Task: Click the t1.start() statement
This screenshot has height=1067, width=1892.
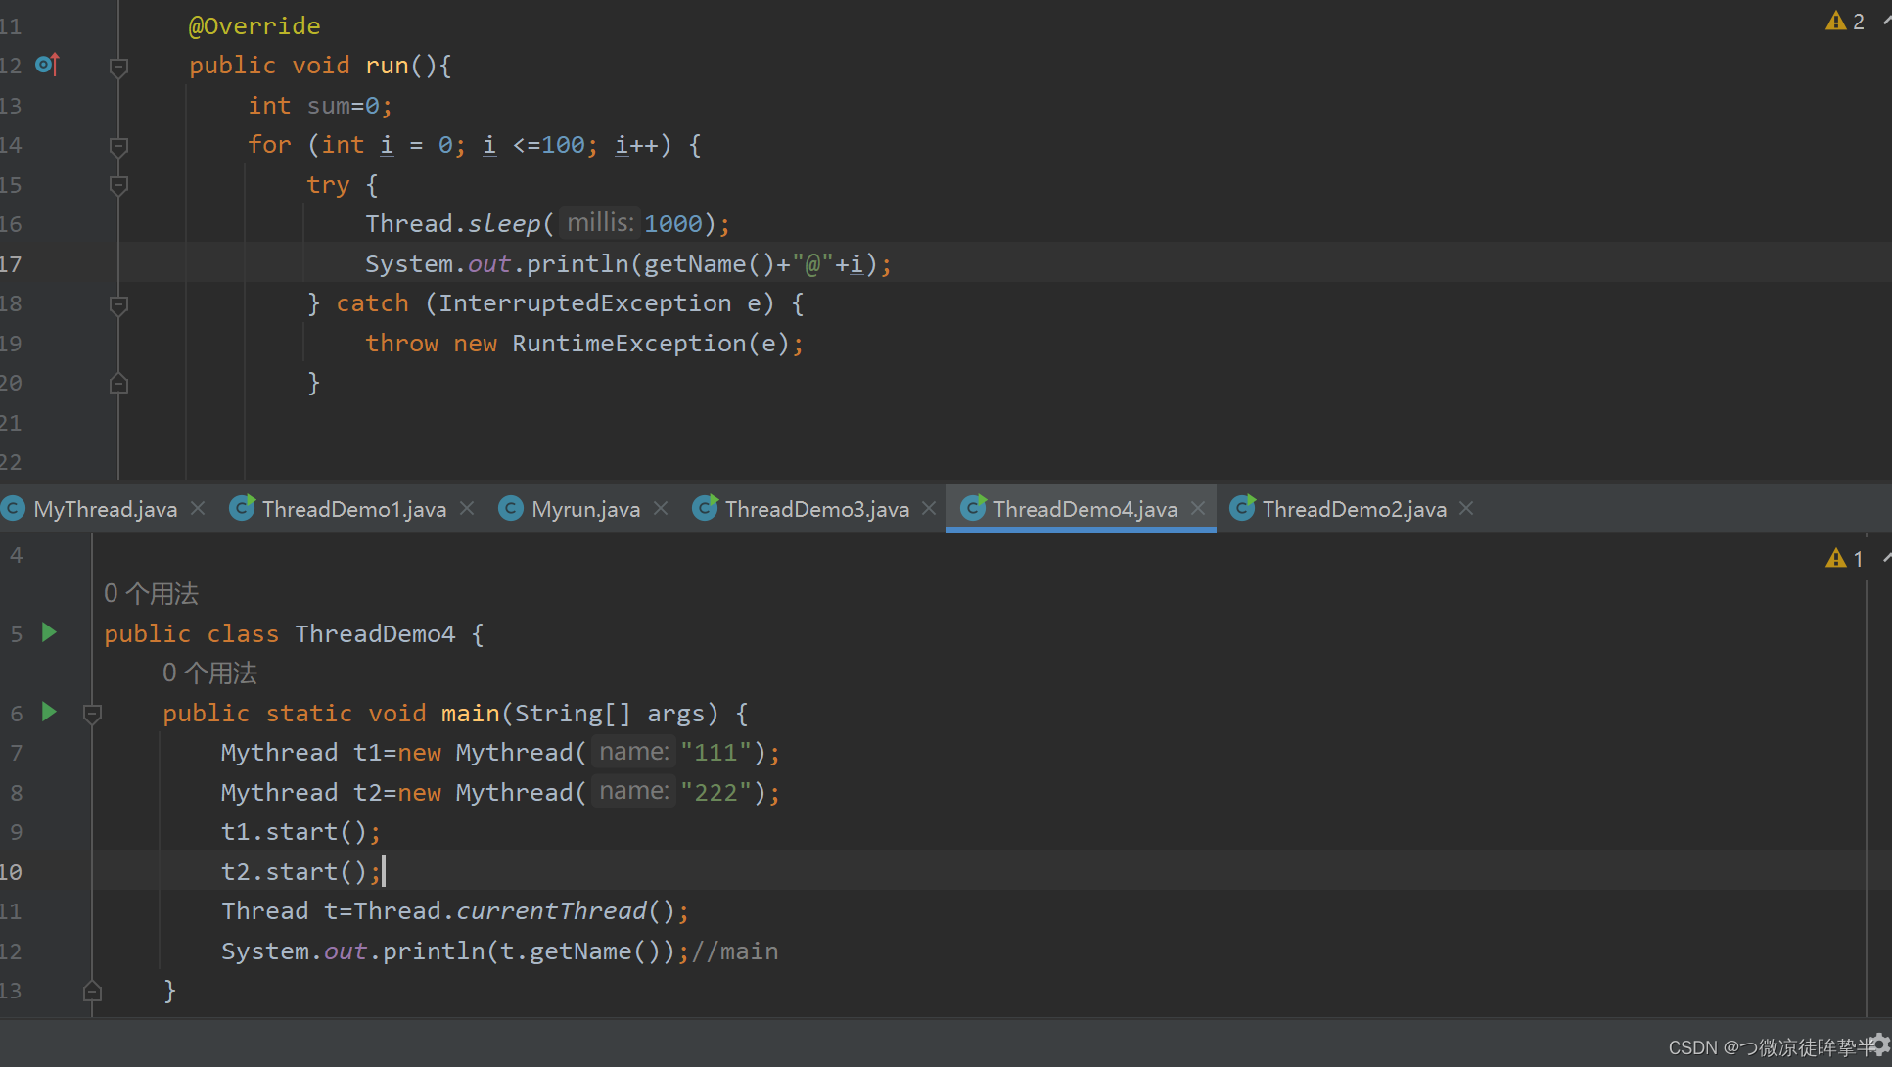Action: tap(300, 832)
